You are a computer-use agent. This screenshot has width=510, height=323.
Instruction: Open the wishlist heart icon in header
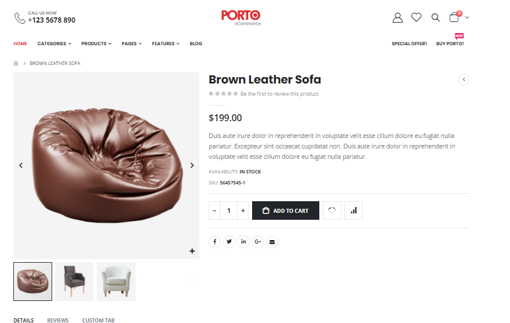[x=416, y=18]
